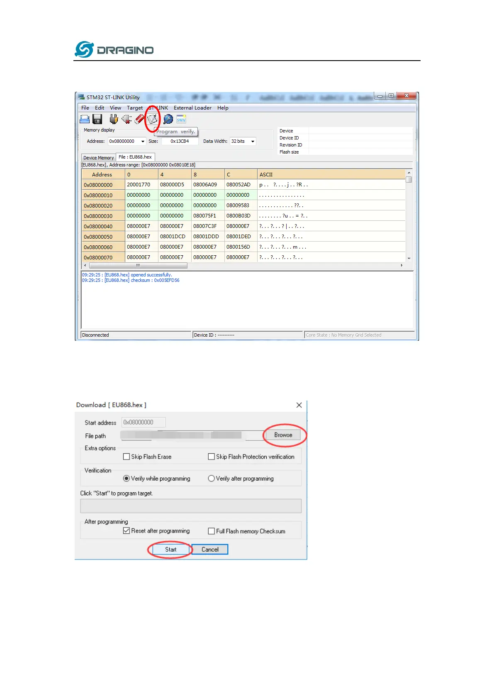Viewport: 494px width, 699px height.
Task: Click the Start button in Download dialog
Action: point(171,550)
